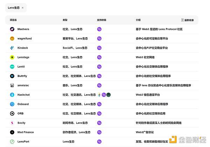The height and width of the screenshot is (147, 210).
Task: Click the description Web3广告协议
Action: (x=145, y=132)
